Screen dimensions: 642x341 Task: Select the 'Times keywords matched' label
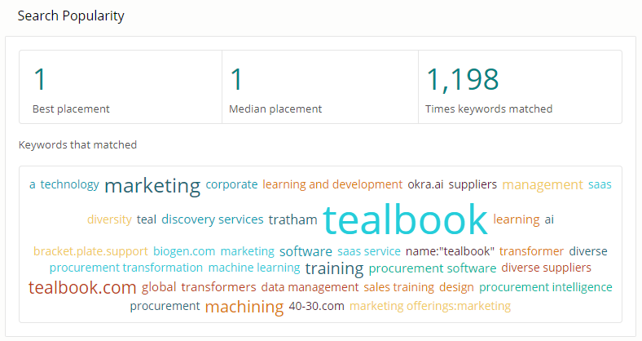click(x=489, y=109)
